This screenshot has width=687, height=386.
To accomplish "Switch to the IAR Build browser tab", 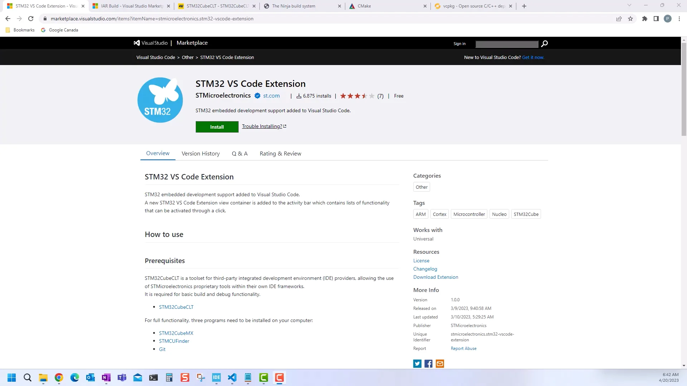I will (x=131, y=6).
